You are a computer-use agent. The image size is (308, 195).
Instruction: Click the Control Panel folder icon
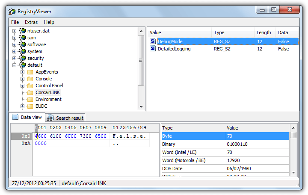click(x=30, y=86)
